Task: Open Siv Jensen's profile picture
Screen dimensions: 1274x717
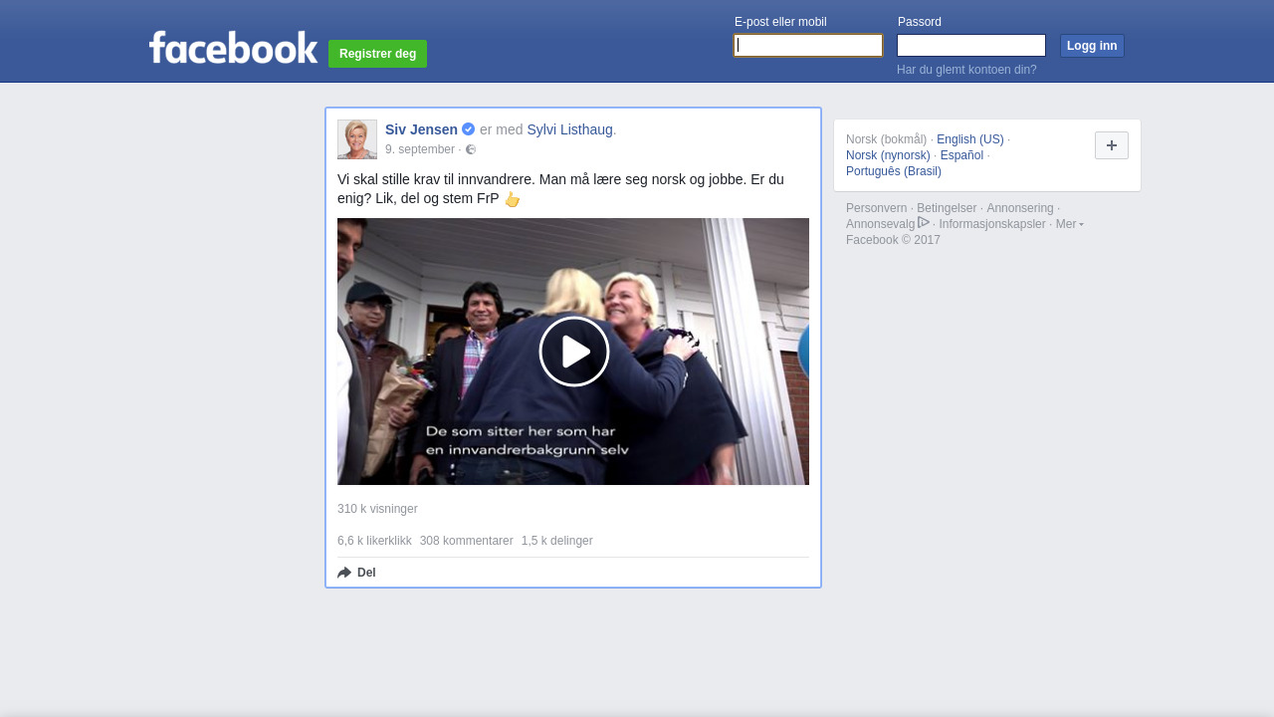Action: (357, 139)
